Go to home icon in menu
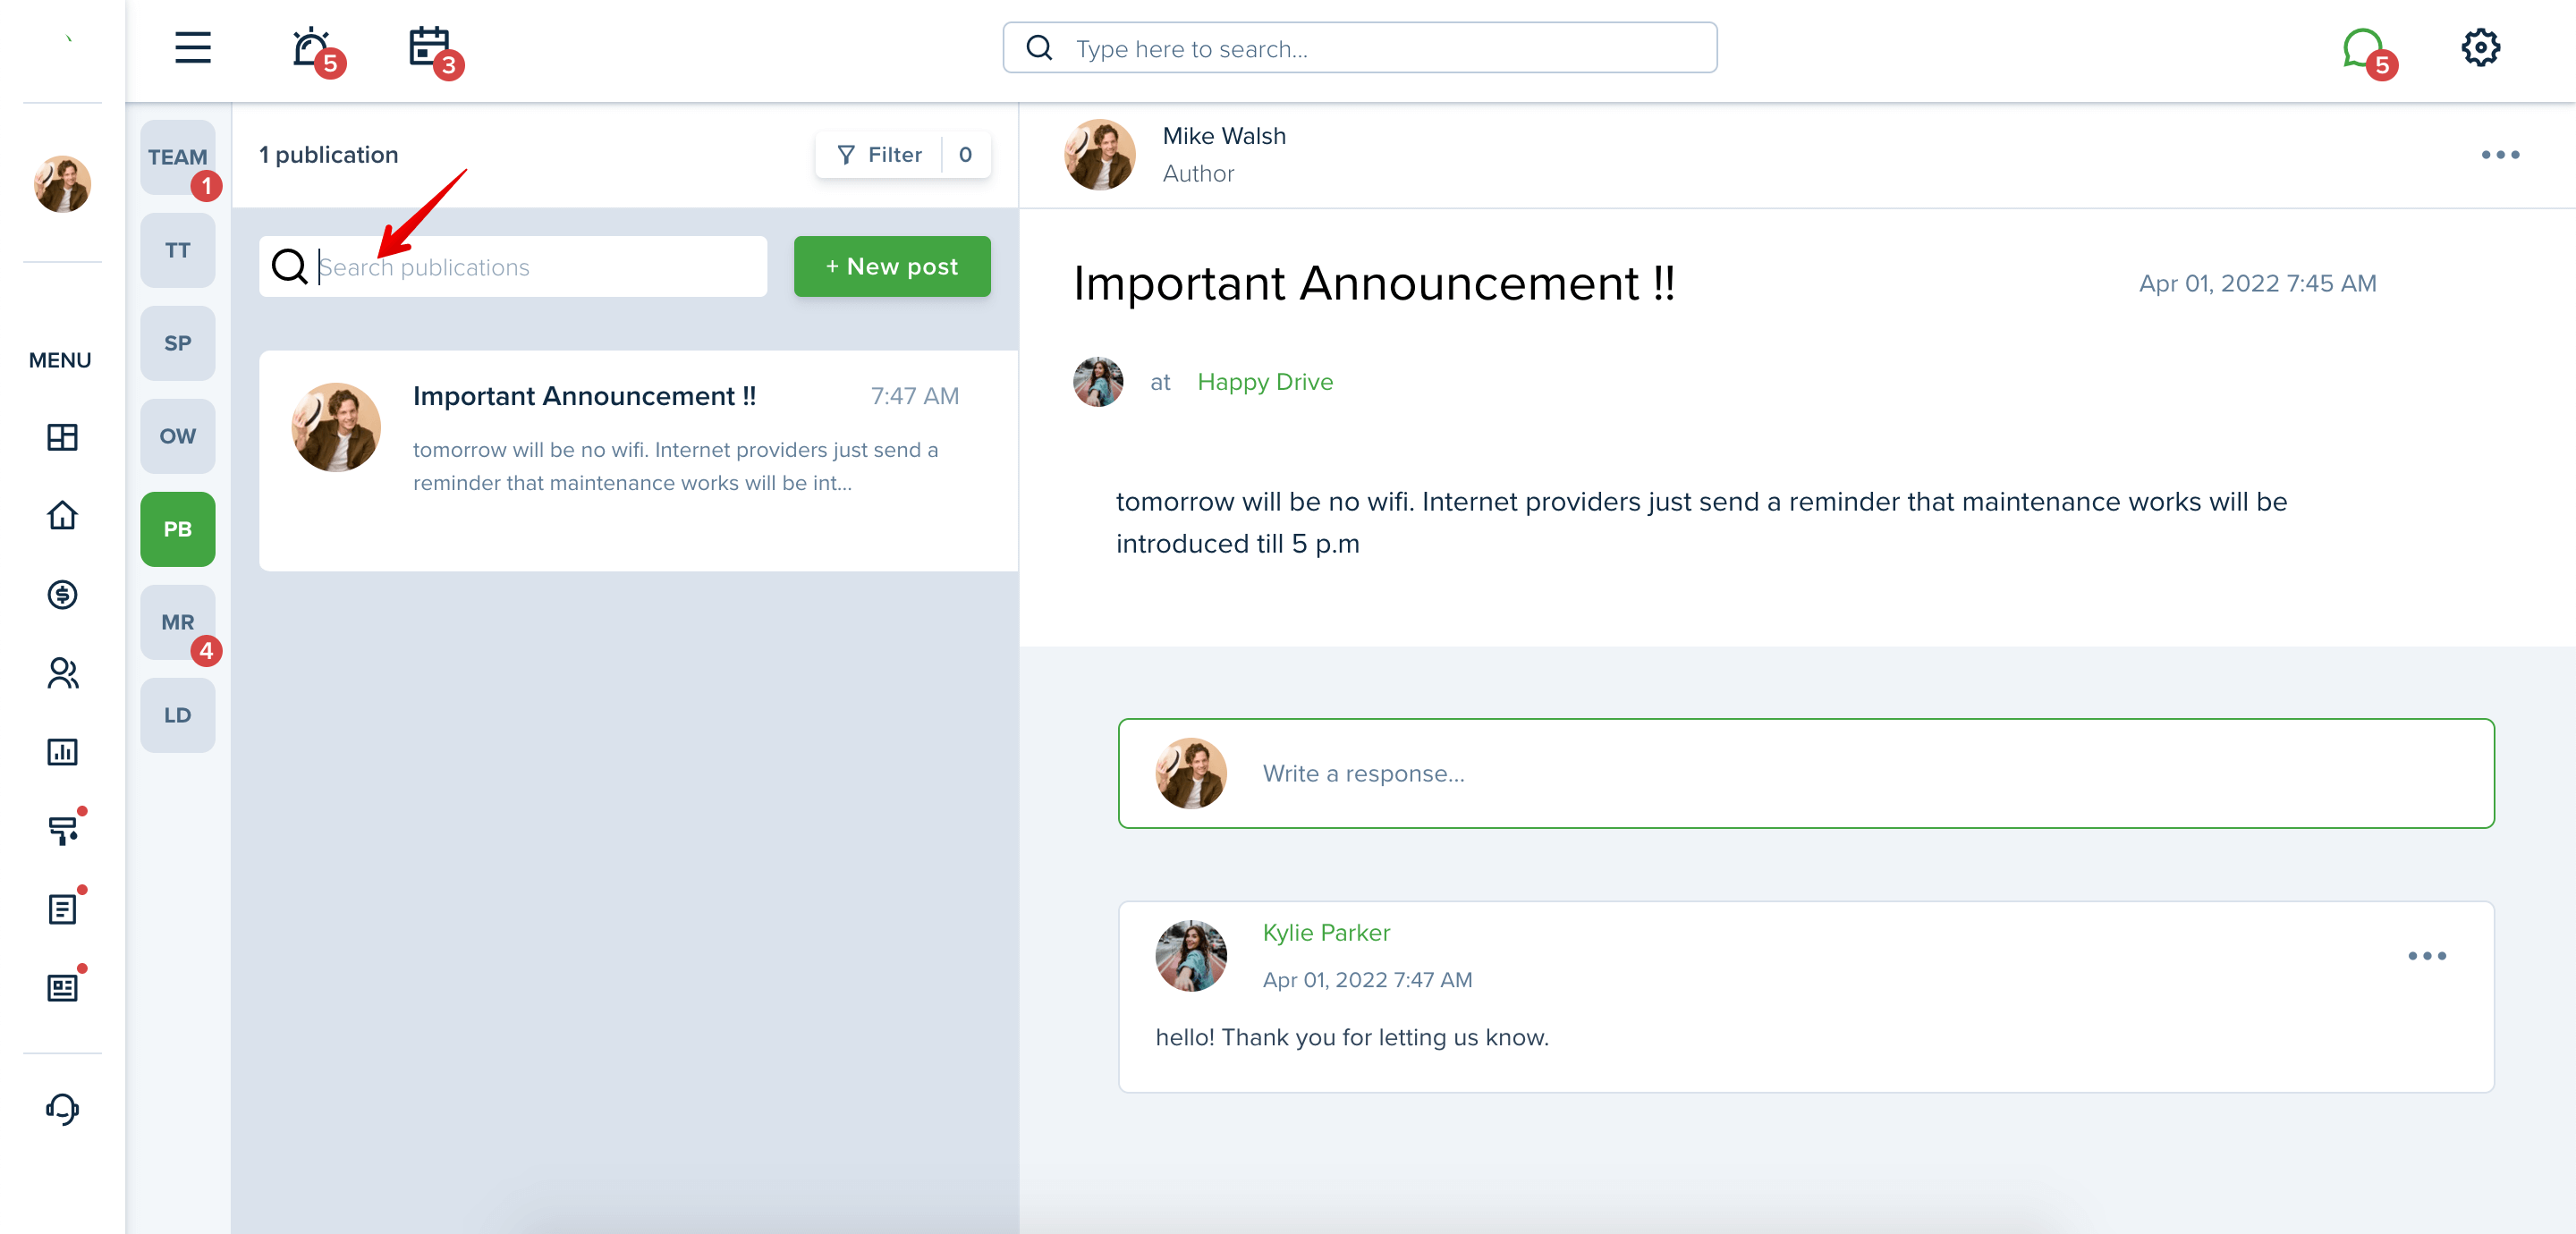This screenshot has height=1234, width=2576. pyautogui.click(x=62, y=515)
